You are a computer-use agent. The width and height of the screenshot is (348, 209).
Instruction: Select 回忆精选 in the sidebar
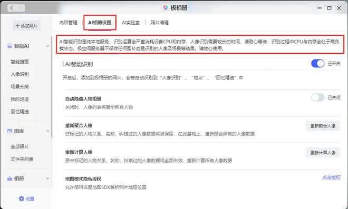[20, 112]
